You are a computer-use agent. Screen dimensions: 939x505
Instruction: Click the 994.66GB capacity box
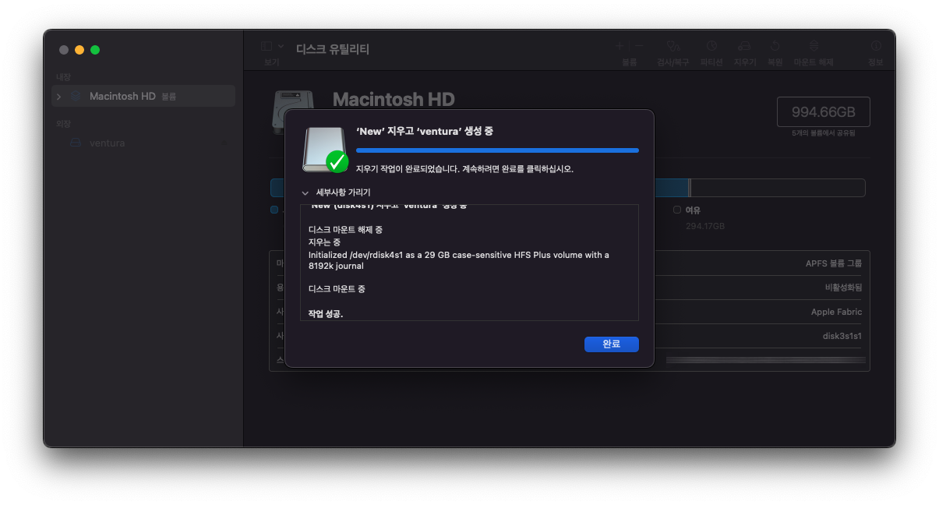[x=823, y=112]
